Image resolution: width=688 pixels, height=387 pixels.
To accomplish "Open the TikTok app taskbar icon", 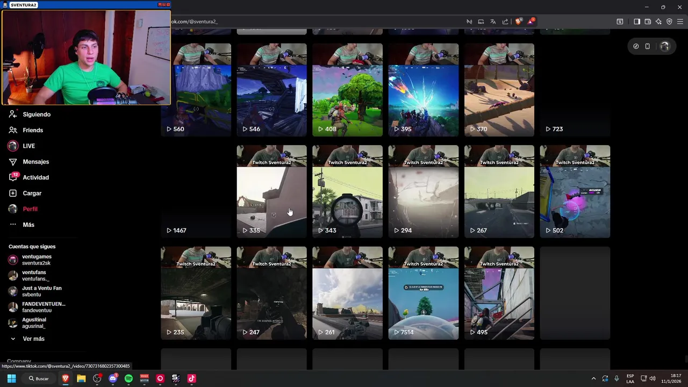I will [x=191, y=378].
